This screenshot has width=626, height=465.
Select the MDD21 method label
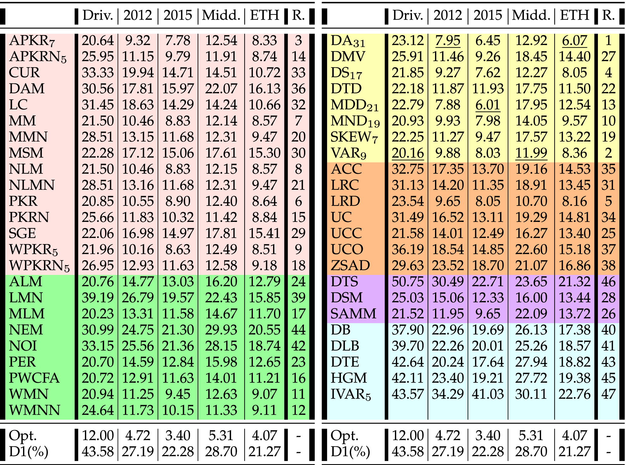point(355,105)
